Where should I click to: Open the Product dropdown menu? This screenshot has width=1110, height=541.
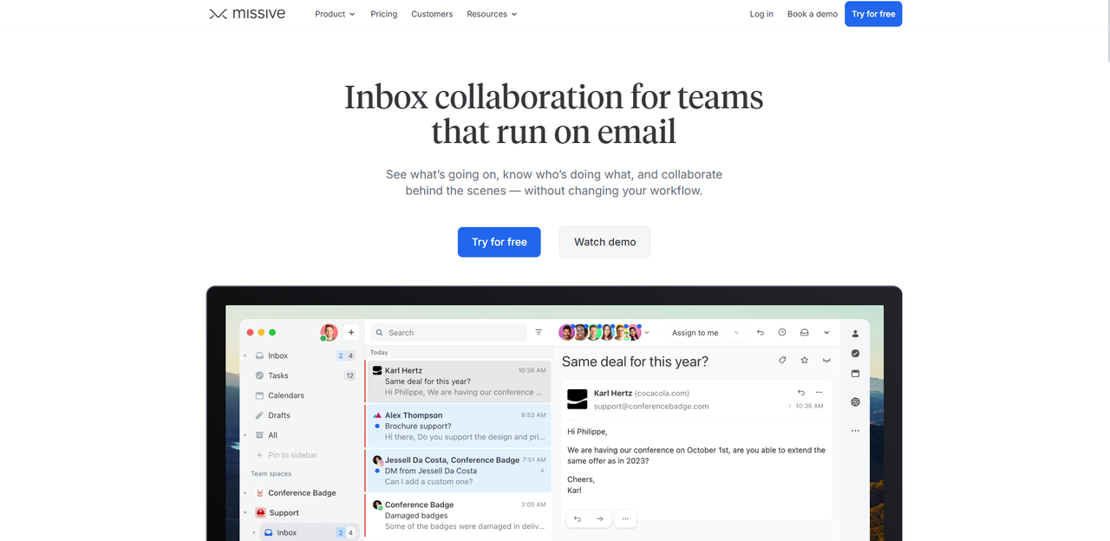[x=335, y=14]
